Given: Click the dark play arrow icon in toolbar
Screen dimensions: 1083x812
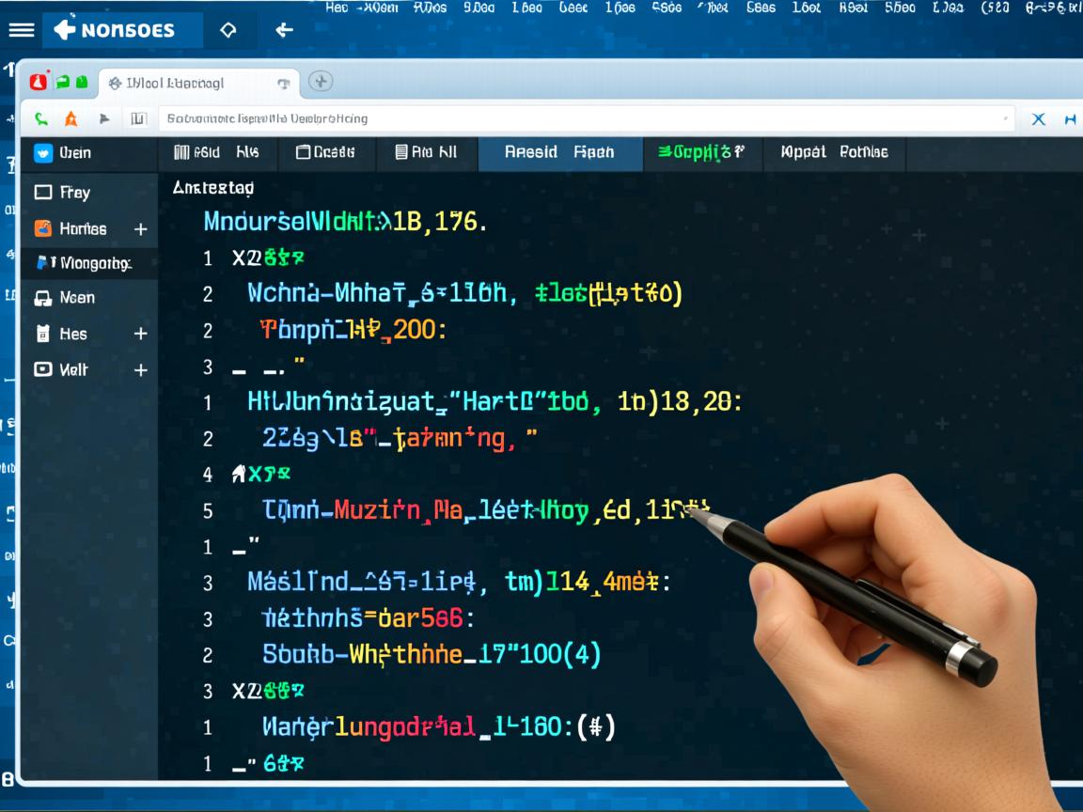Looking at the screenshot, I should click(x=104, y=118).
